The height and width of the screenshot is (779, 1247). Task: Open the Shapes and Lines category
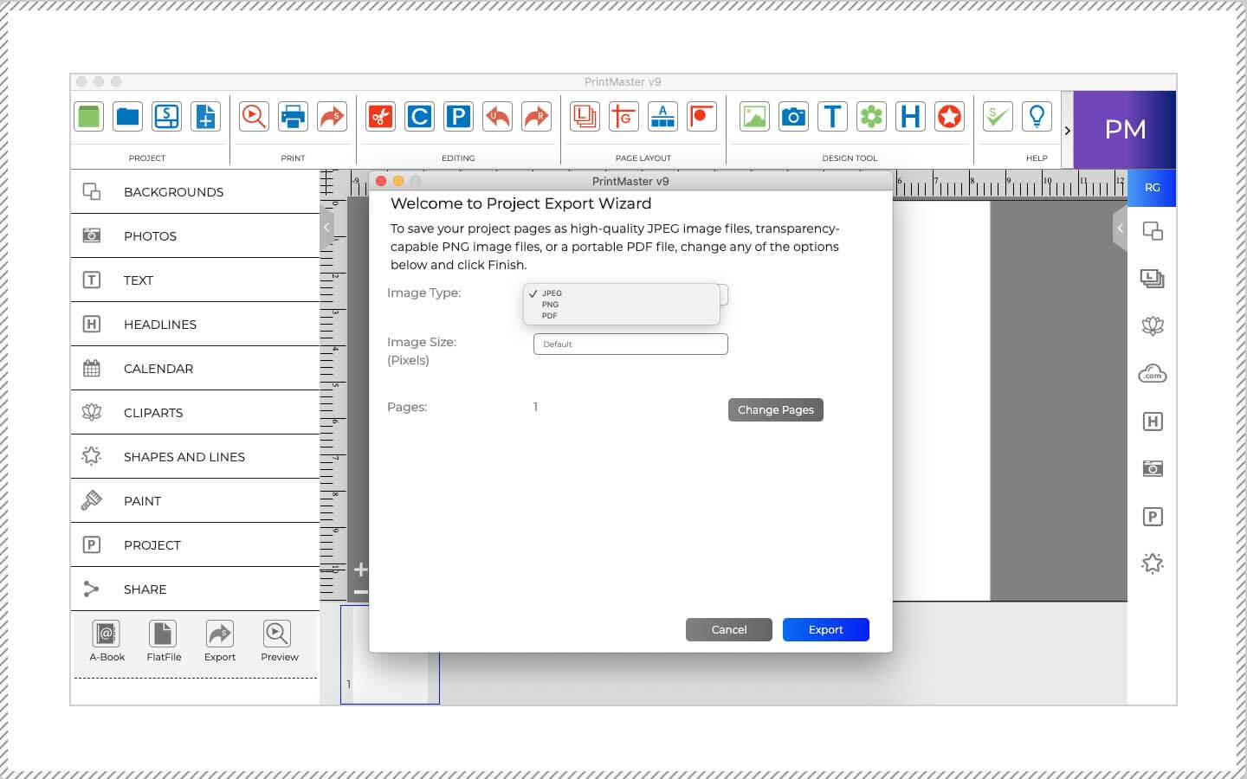point(195,456)
